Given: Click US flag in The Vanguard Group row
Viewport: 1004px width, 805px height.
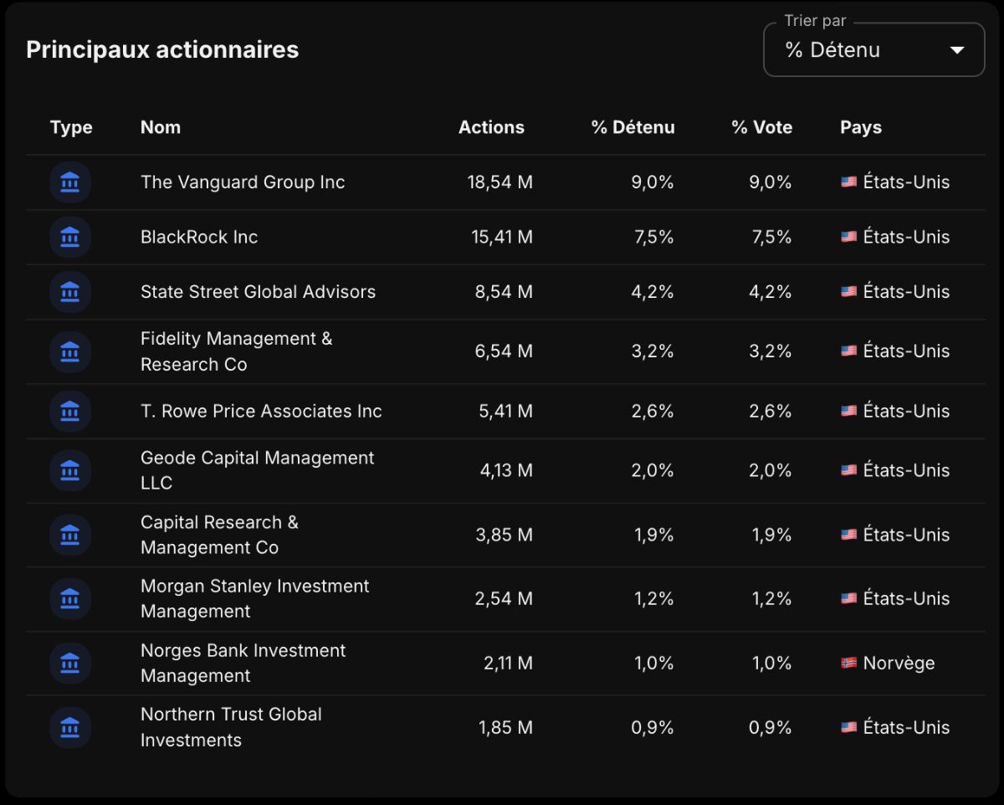Looking at the screenshot, I should tap(848, 182).
